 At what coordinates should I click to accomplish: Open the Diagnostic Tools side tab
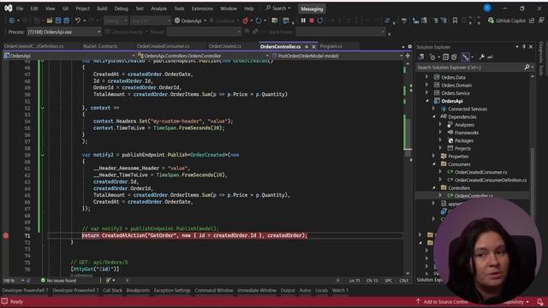[541, 59]
